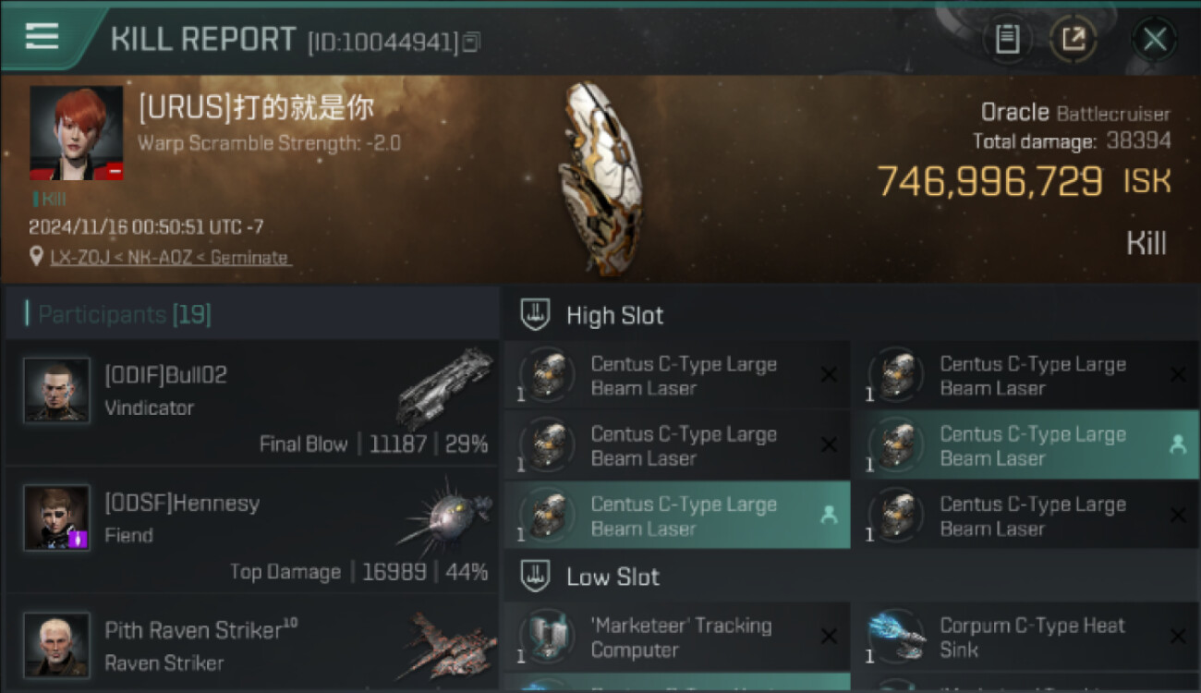Screen dimensions: 1201x693
Task: Click the Vindicator ship icon
Action: click(444, 388)
